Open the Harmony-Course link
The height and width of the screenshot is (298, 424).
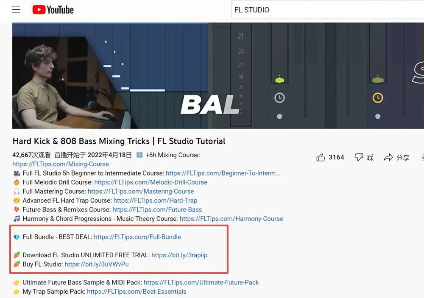coord(231,219)
